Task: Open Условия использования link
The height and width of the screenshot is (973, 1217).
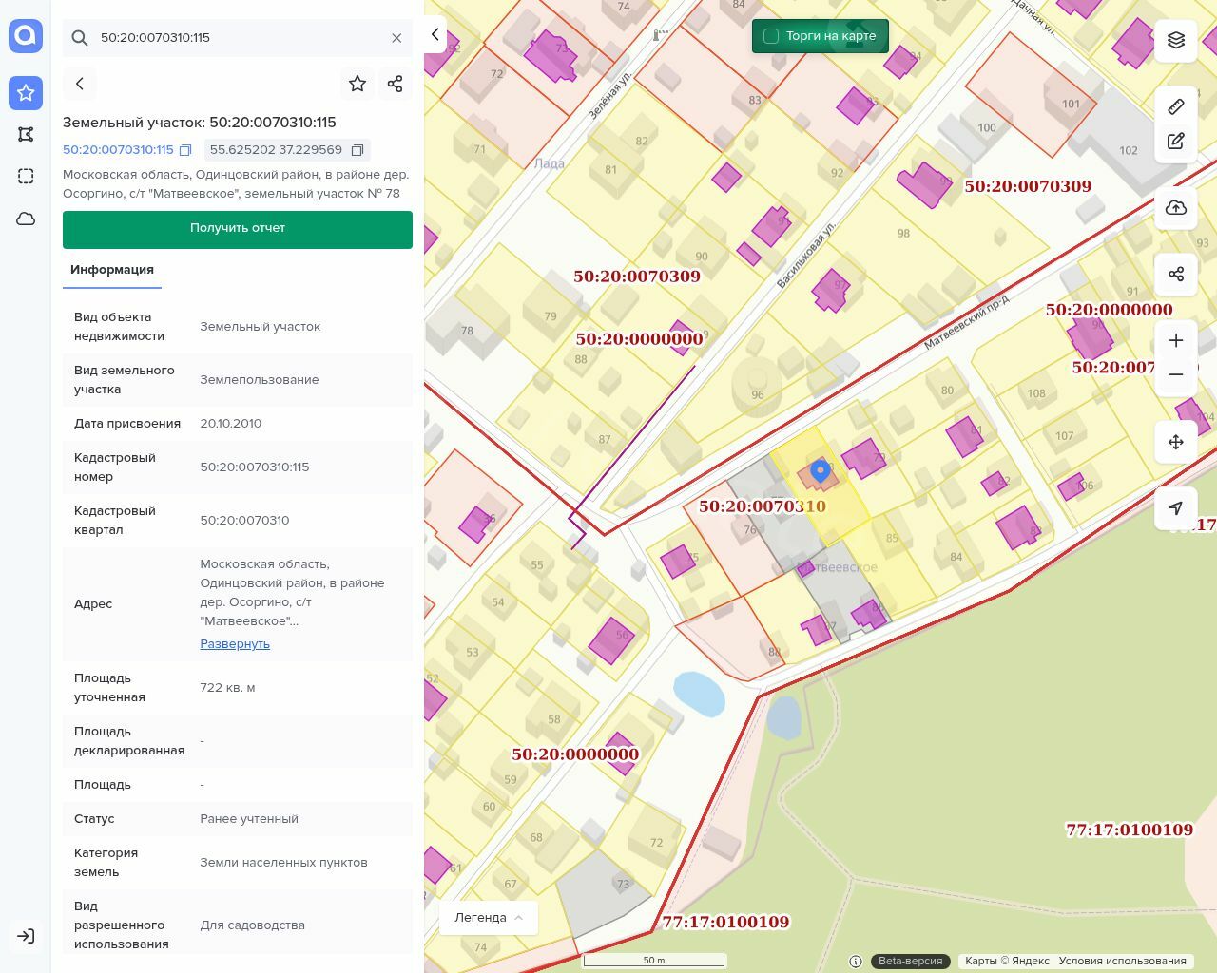Action: 1122,961
